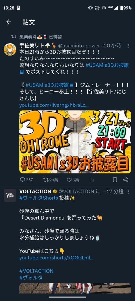Share the 宇佐美リト post

point(125,180)
